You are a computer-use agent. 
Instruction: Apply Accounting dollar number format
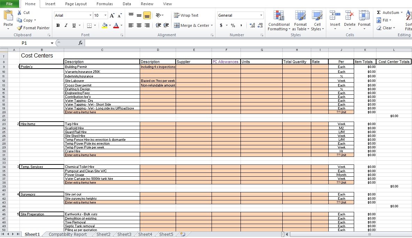coord(221,25)
